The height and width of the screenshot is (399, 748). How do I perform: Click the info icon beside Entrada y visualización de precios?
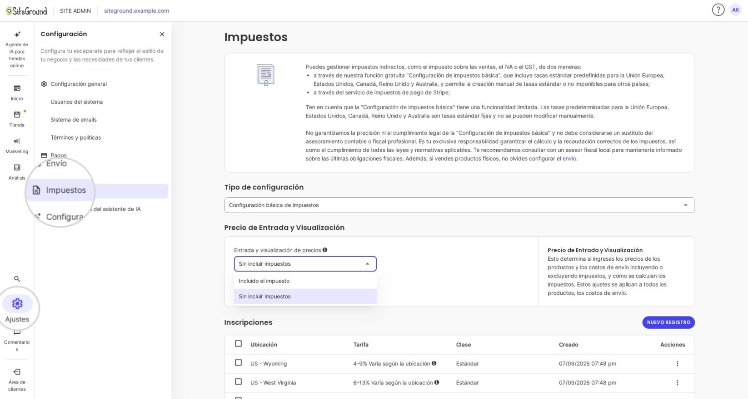[325, 250]
